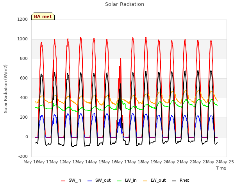This screenshot has width=250, height=188.
Task: Click the Solar Radiation (W/m2) y-axis title
Action: point(5,89)
